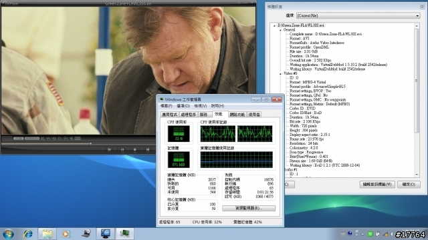Select the 效能 performance tab

click(219, 114)
